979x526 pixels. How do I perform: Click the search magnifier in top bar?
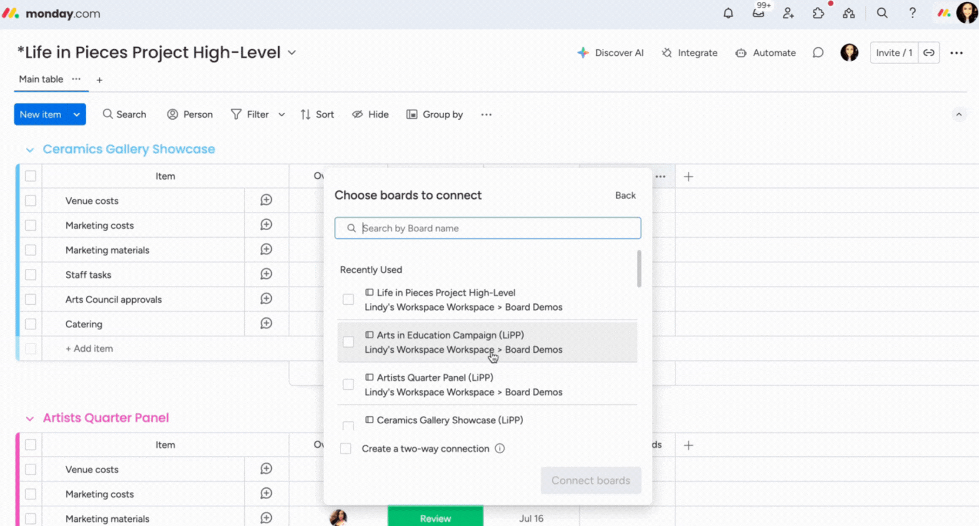(x=882, y=13)
